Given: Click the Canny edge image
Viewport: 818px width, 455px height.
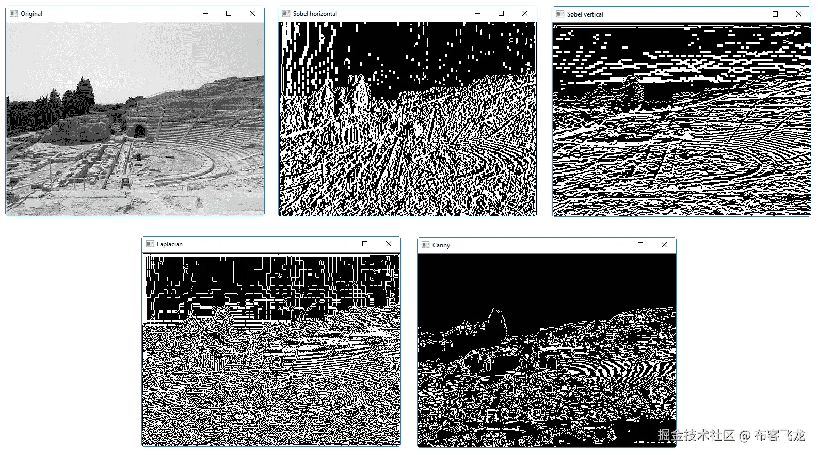Looking at the screenshot, I should (547, 350).
